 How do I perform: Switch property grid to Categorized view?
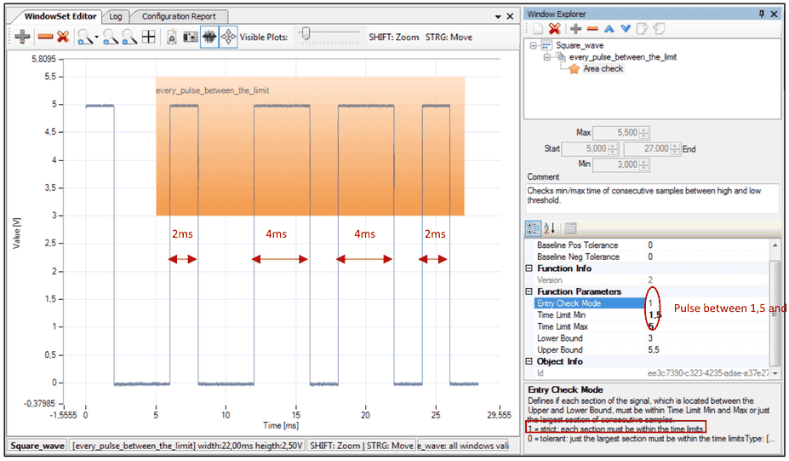click(533, 228)
